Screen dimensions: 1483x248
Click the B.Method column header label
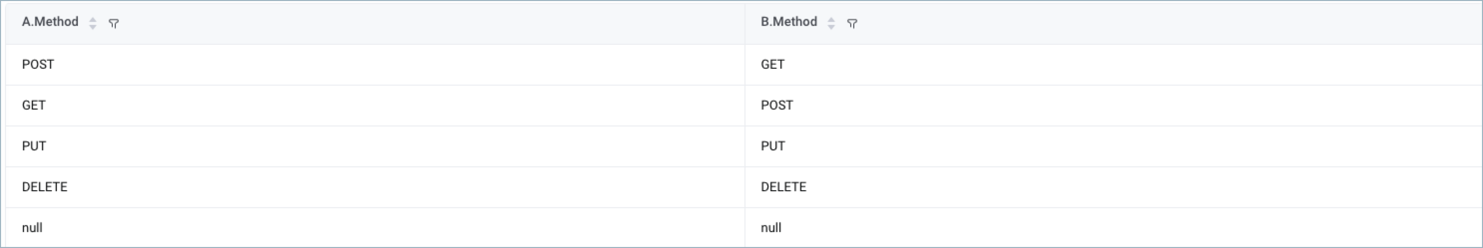pos(789,22)
